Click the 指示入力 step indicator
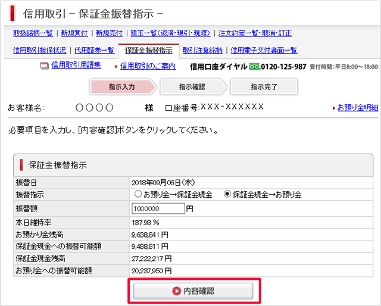Image resolution: width=381 pixels, height=306 pixels. (x=122, y=87)
